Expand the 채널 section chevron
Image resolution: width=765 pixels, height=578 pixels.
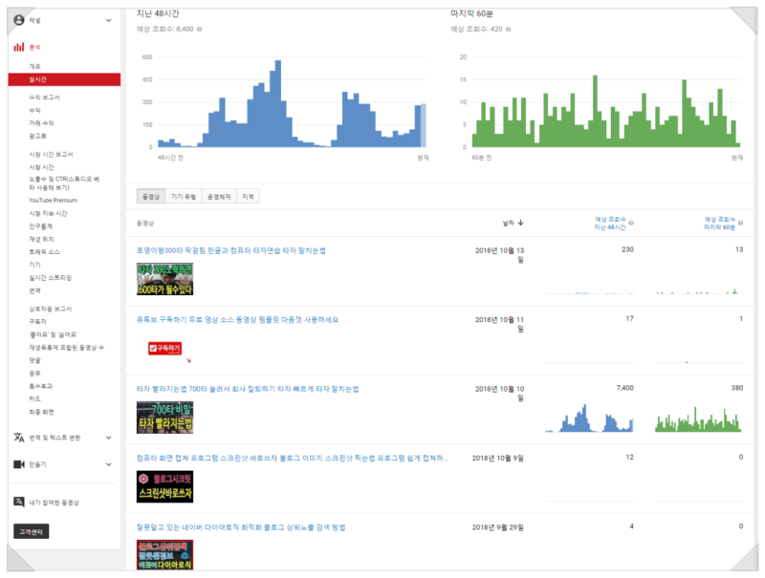coord(108,20)
